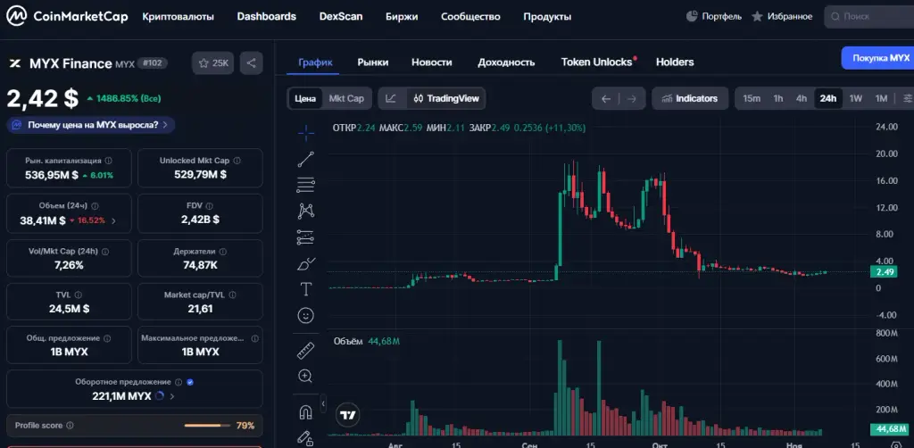The image size is (914, 448).
Task: Show Цена price chart
Action: coord(305,98)
